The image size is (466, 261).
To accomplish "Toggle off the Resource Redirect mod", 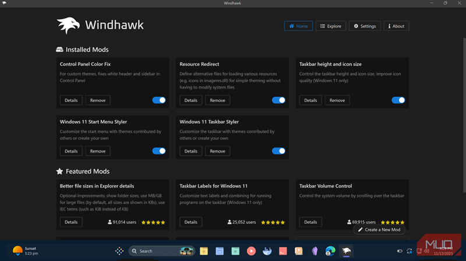I will 278,100.
